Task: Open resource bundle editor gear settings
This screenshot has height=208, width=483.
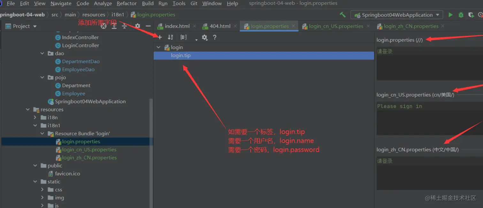Action: (204, 37)
